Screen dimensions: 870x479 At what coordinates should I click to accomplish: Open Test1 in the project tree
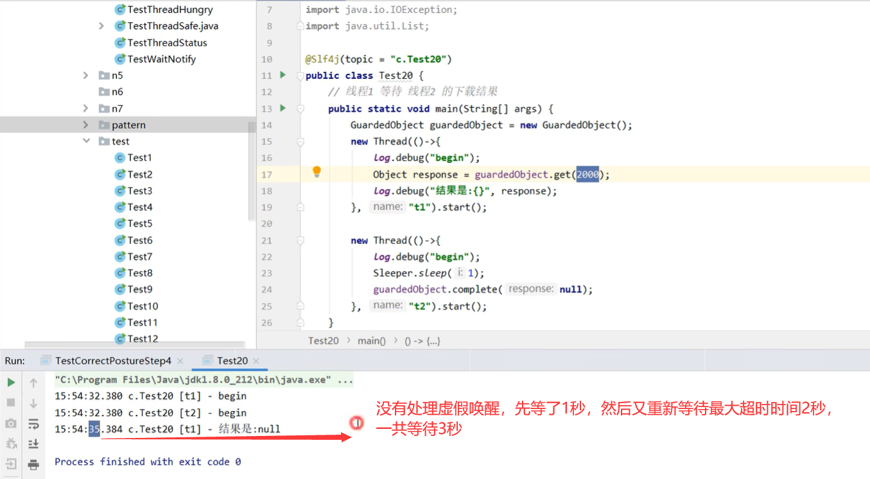tap(133, 157)
